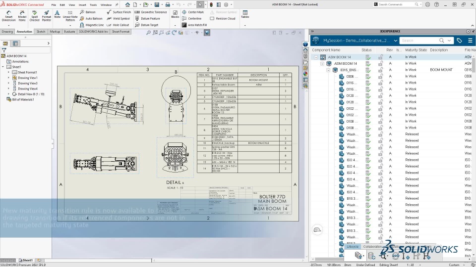The image size is (476, 267).
Task: Collapse the 3DEXPERIENCE panel with double arrows
Action: pos(312,32)
